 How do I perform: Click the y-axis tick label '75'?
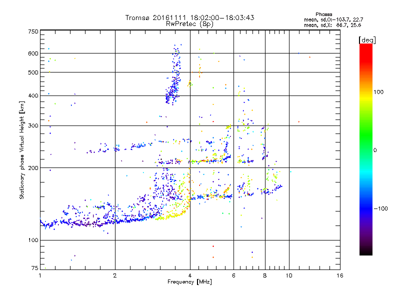[35, 268]
